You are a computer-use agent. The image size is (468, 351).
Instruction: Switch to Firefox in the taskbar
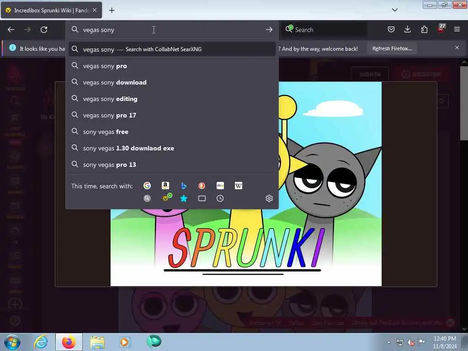pyautogui.click(x=69, y=342)
